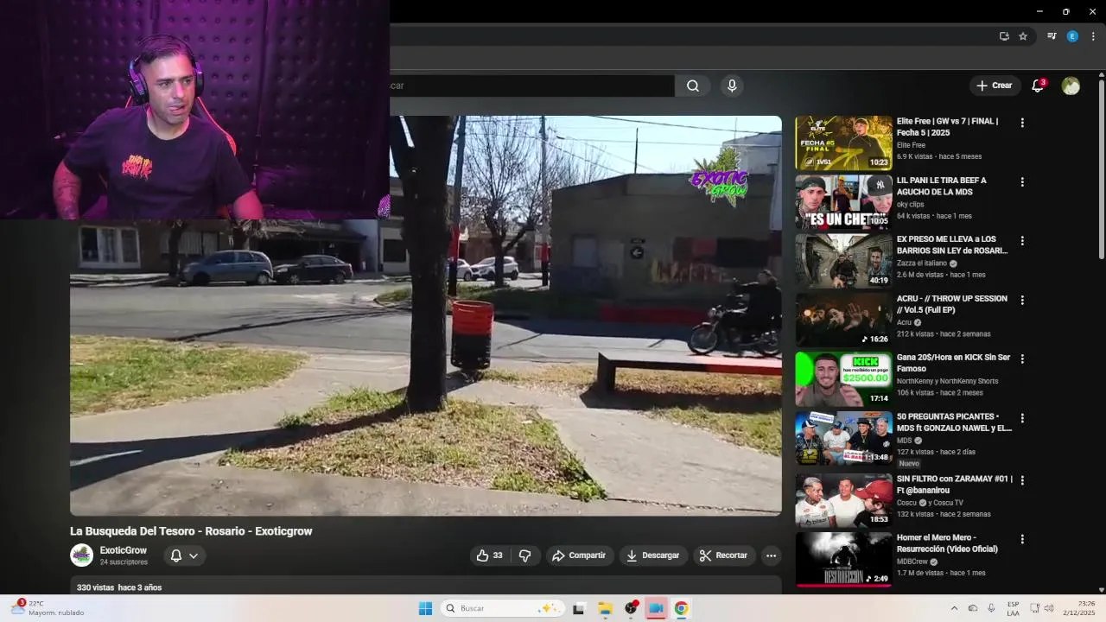Open options for SIN FILTRO con ZARAMAY video
This screenshot has width=1106, height=622.
pyautogui.click(x=1022, y=480)
